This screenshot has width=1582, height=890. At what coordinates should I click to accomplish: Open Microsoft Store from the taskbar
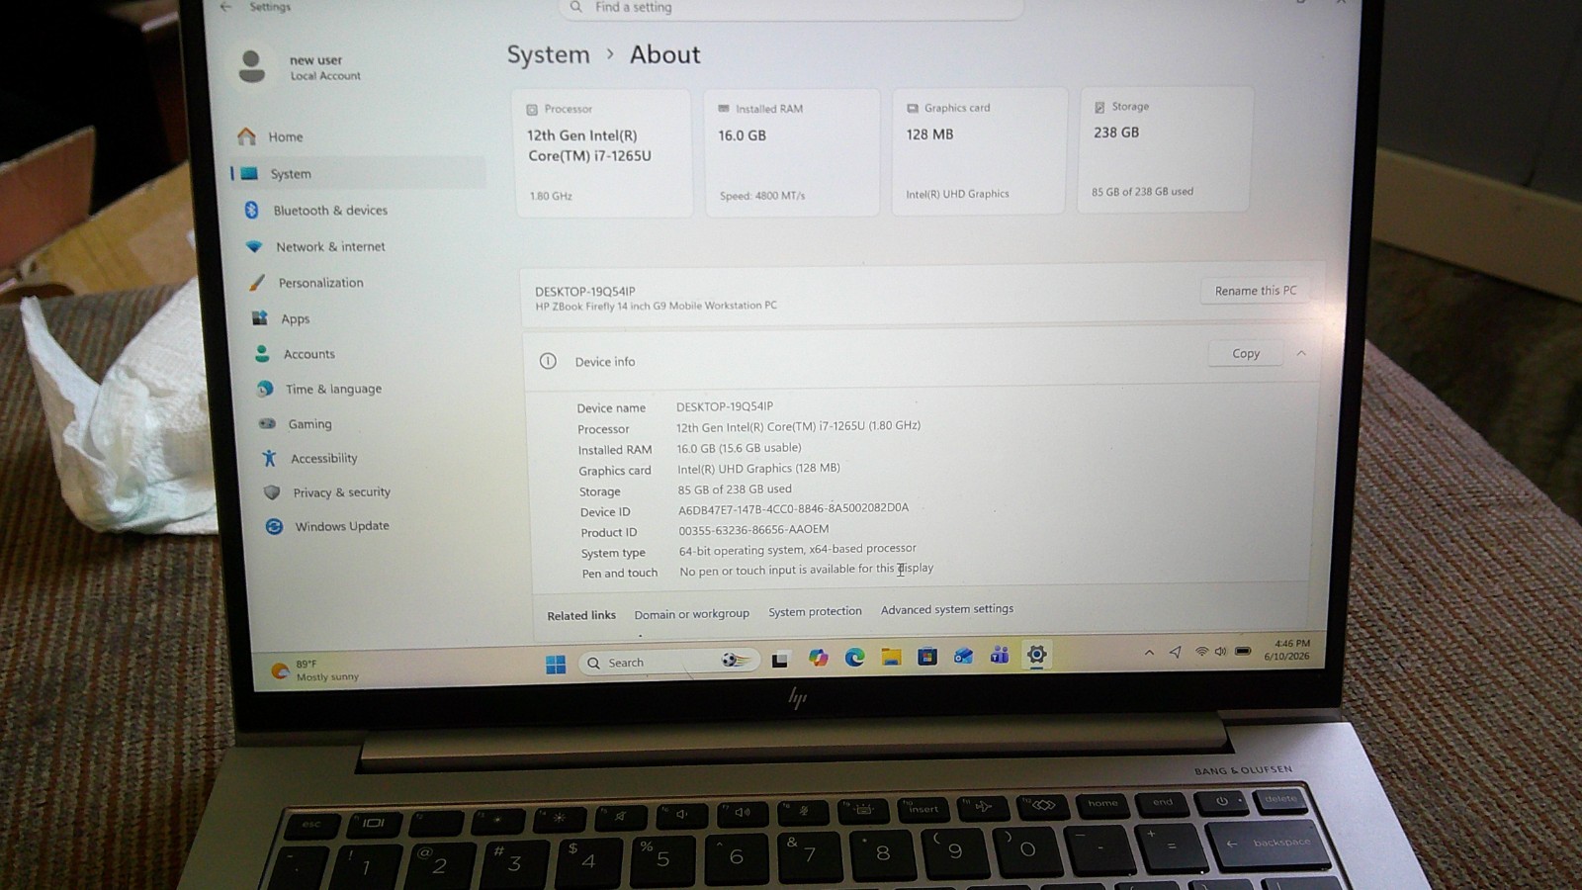(926, 656)
